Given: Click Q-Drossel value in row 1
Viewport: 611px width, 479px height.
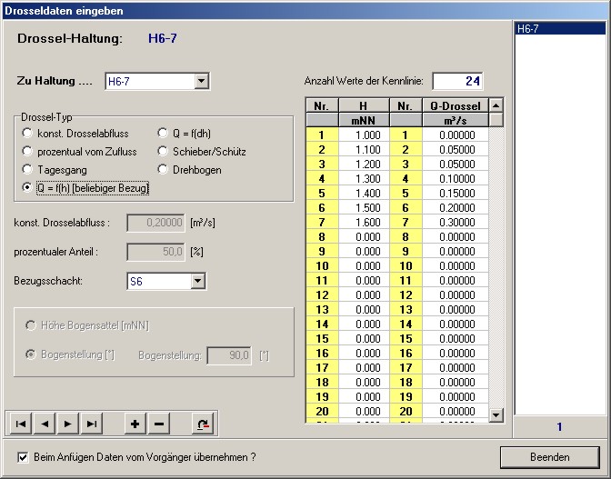Looking at the screenshot, I should 456,135.
